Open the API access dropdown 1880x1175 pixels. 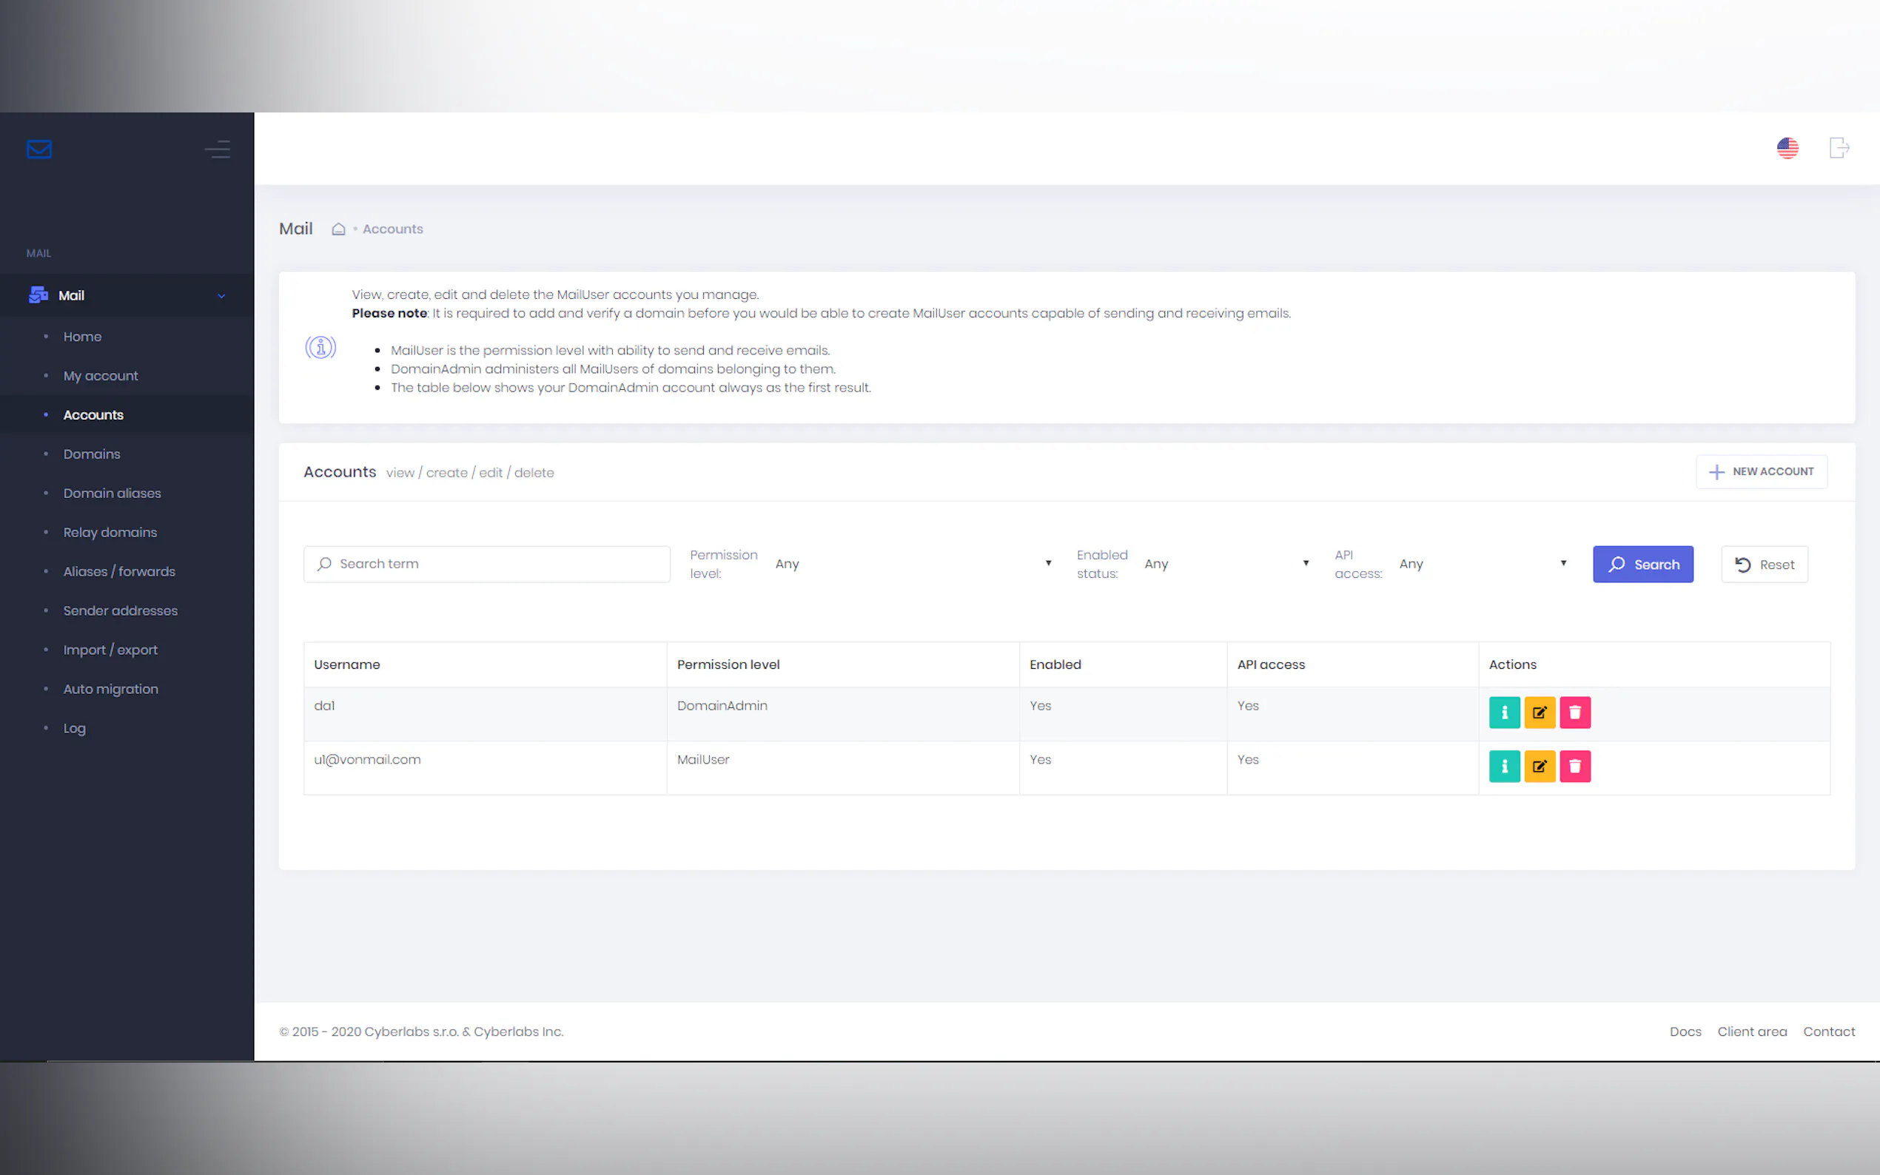[x=1481, y=564]
